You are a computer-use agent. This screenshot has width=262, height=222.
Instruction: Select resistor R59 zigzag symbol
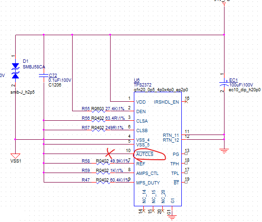tap(103, 173)
